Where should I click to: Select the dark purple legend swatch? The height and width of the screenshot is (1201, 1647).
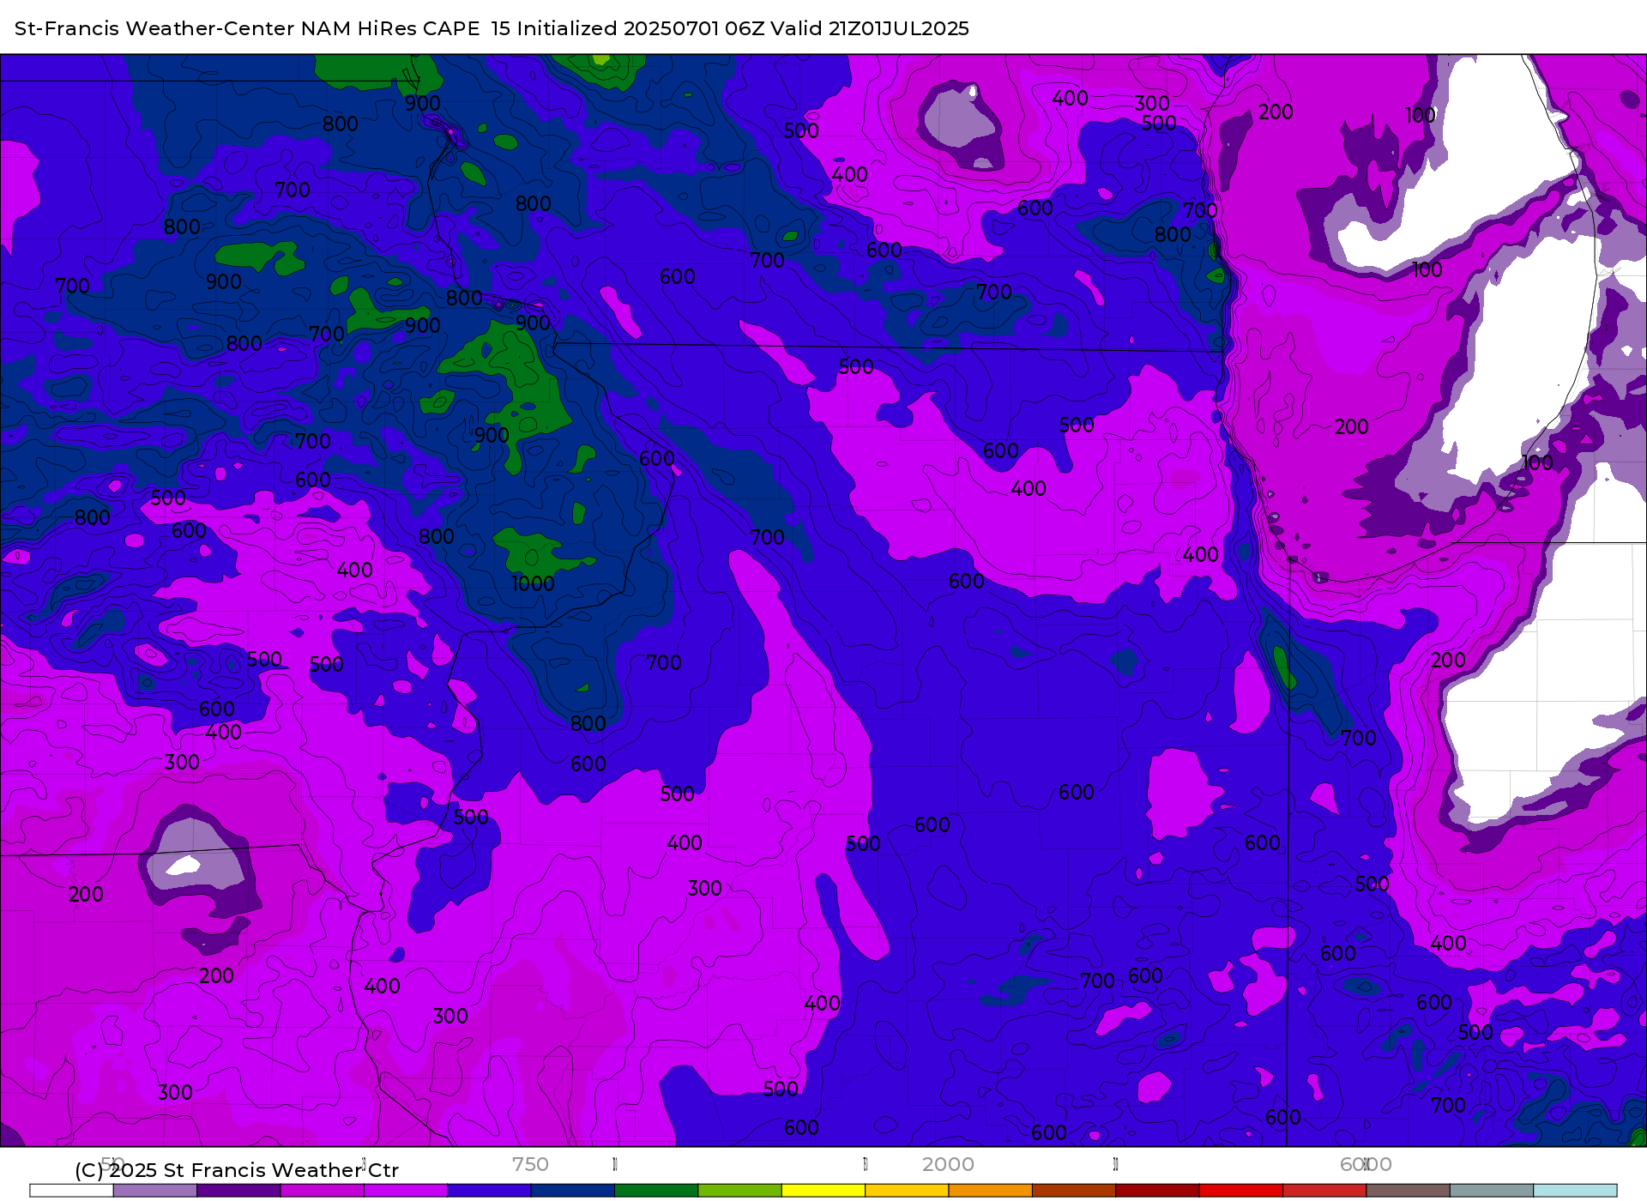pyautogui.click(x=238, y=1191)
